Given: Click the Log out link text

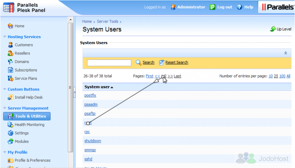Looking at the screenshot, I should coord(225,7).
